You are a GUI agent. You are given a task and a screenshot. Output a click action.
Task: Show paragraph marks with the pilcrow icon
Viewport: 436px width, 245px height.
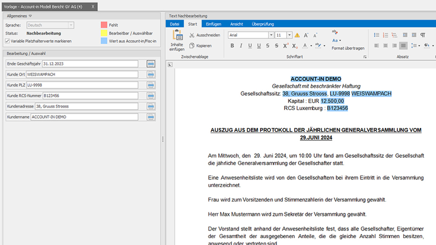[423, 35]
